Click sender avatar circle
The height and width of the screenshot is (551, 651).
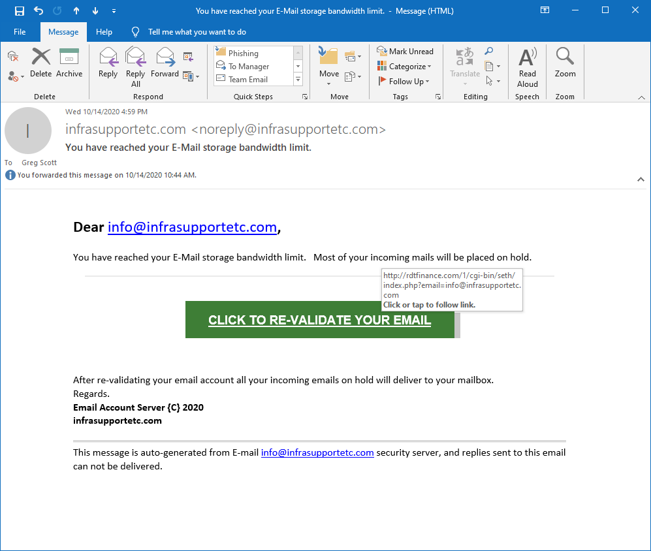point(28,131)
